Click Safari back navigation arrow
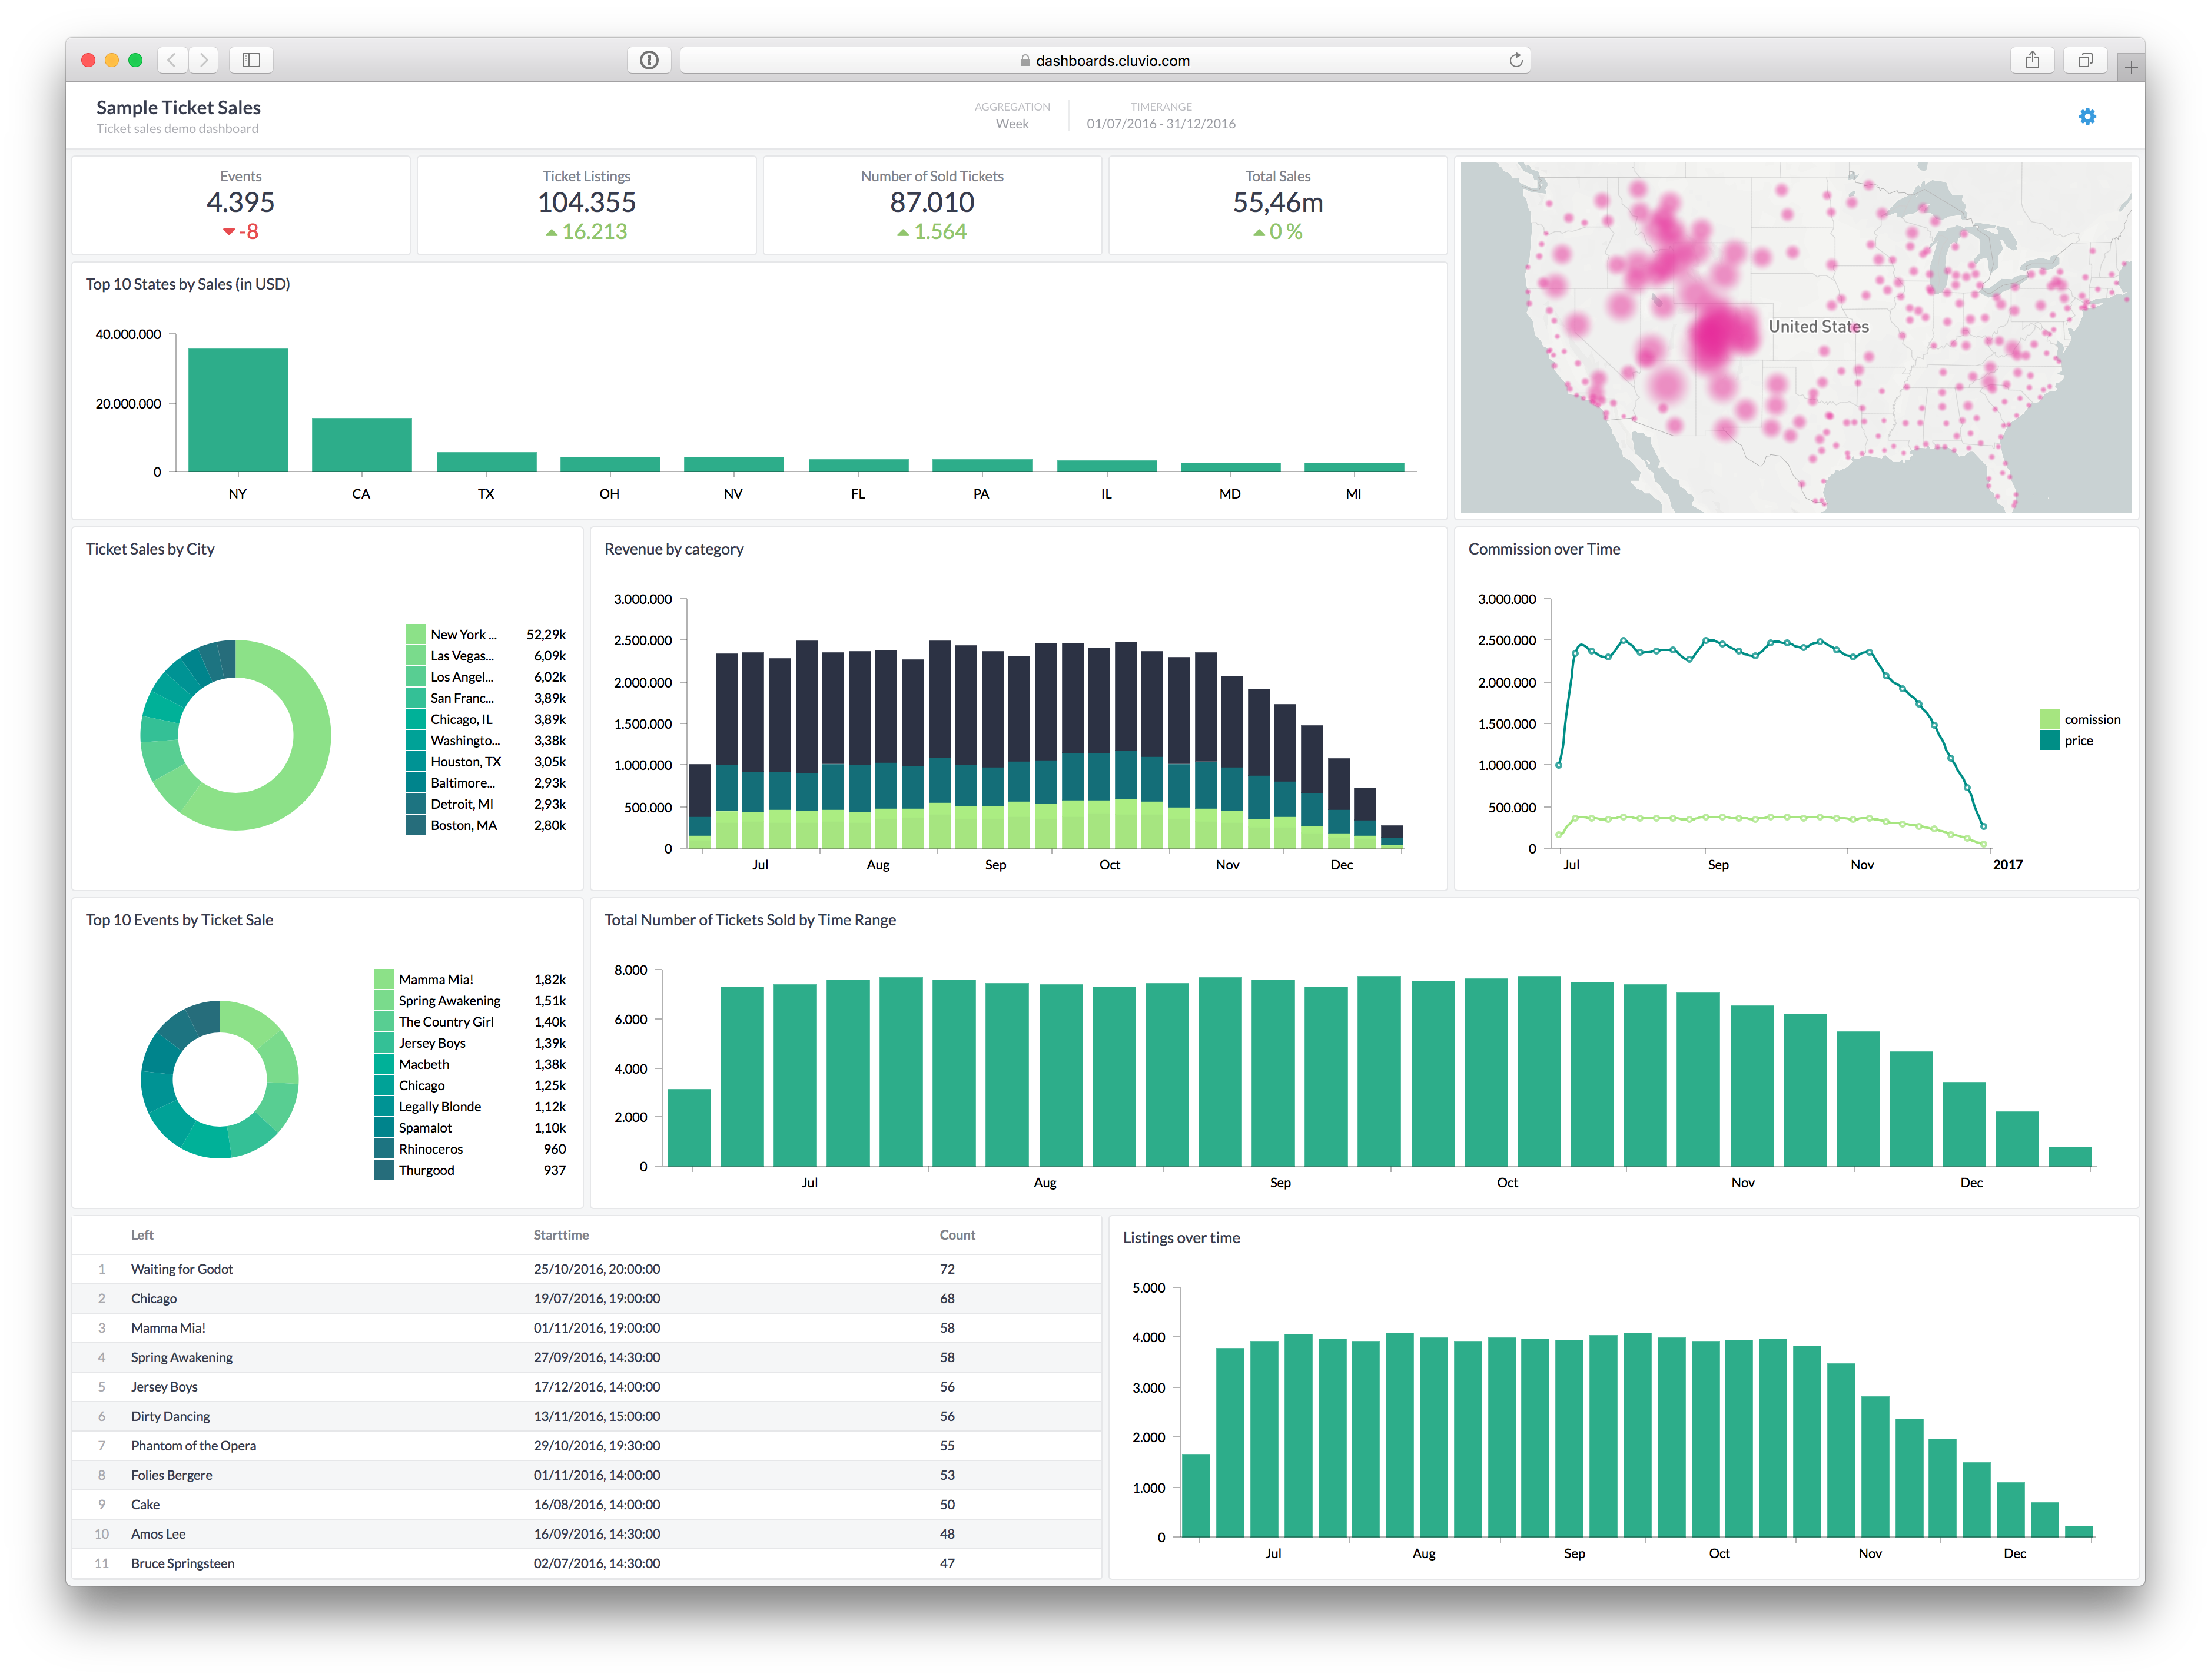Image resolution: width=2211 pixels, height=1680 pixels. click(172, 60)
